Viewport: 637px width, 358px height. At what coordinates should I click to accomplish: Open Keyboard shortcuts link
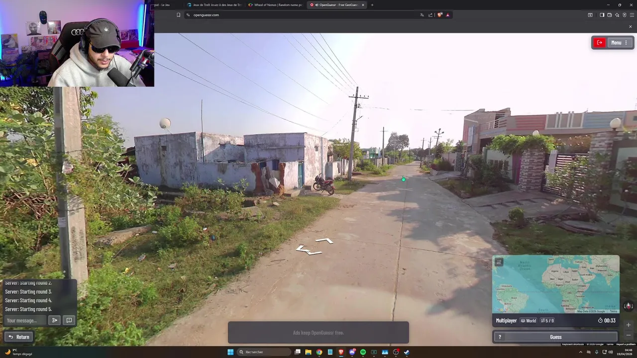pyautogui.click(x=573, y=344)
